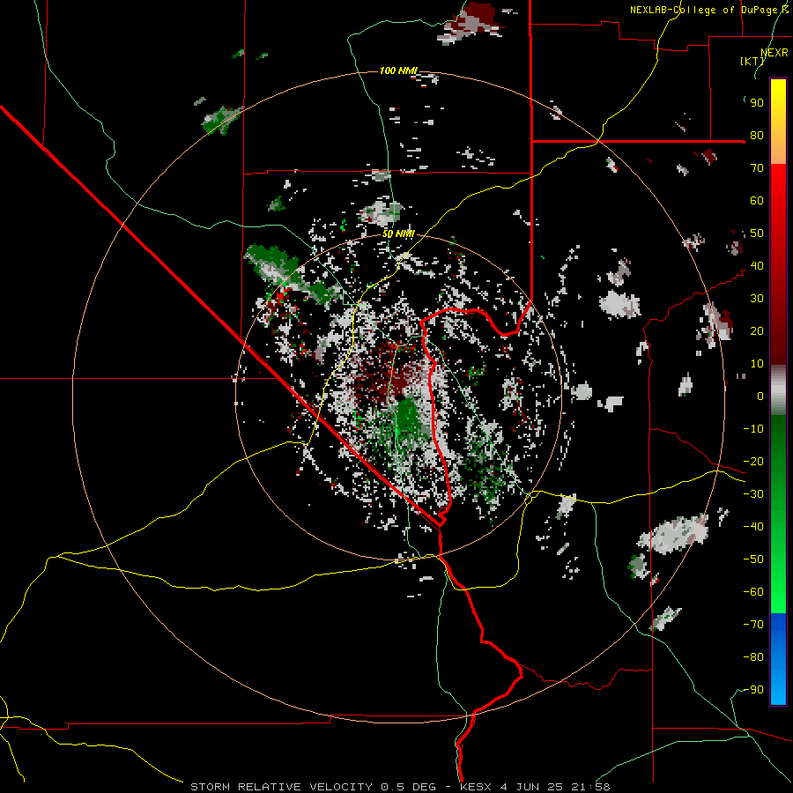Click the blue bottom segment of the color bar
The width and height of the screenshot is (793, 793).
coord(778,658)
